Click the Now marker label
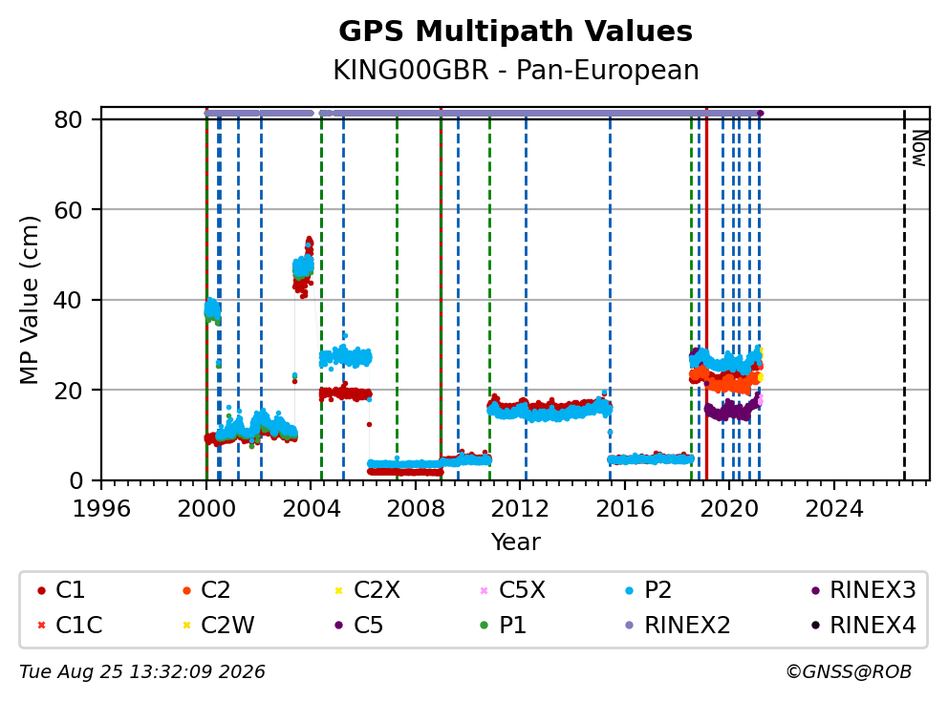This screenshot has width=948, height=701. pyautogui.click(x=919, y=148)
